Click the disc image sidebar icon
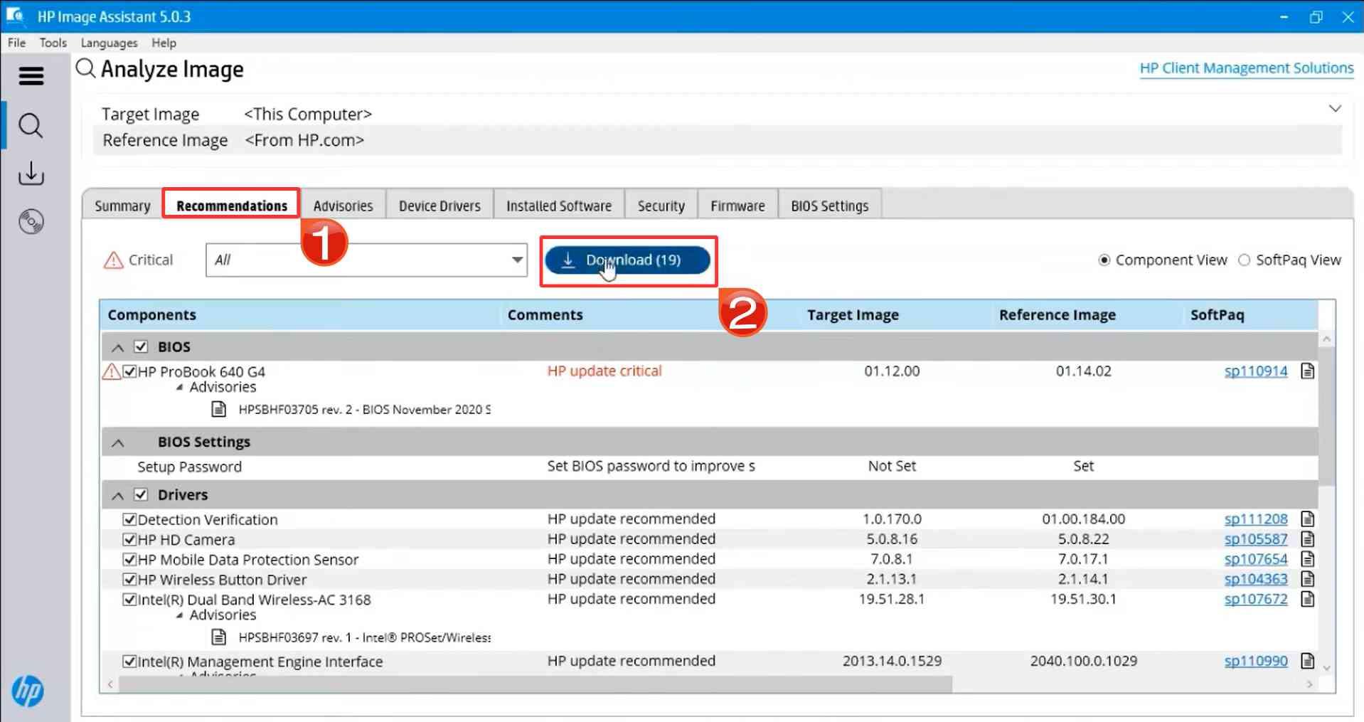The image size is (1364, 722). (31, 222)
